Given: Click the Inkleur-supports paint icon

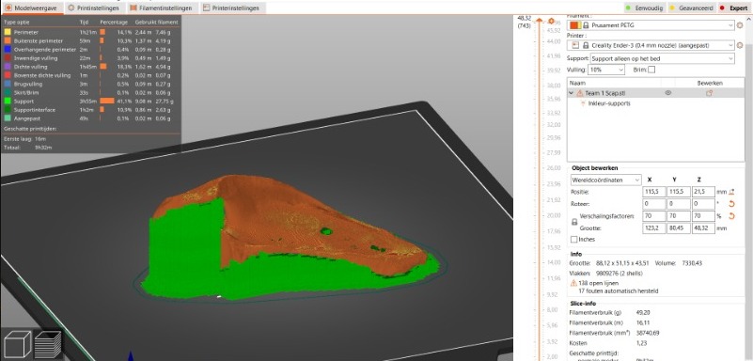Looking at the screenshot, I should pyautogui.click(x=584, y=103).
